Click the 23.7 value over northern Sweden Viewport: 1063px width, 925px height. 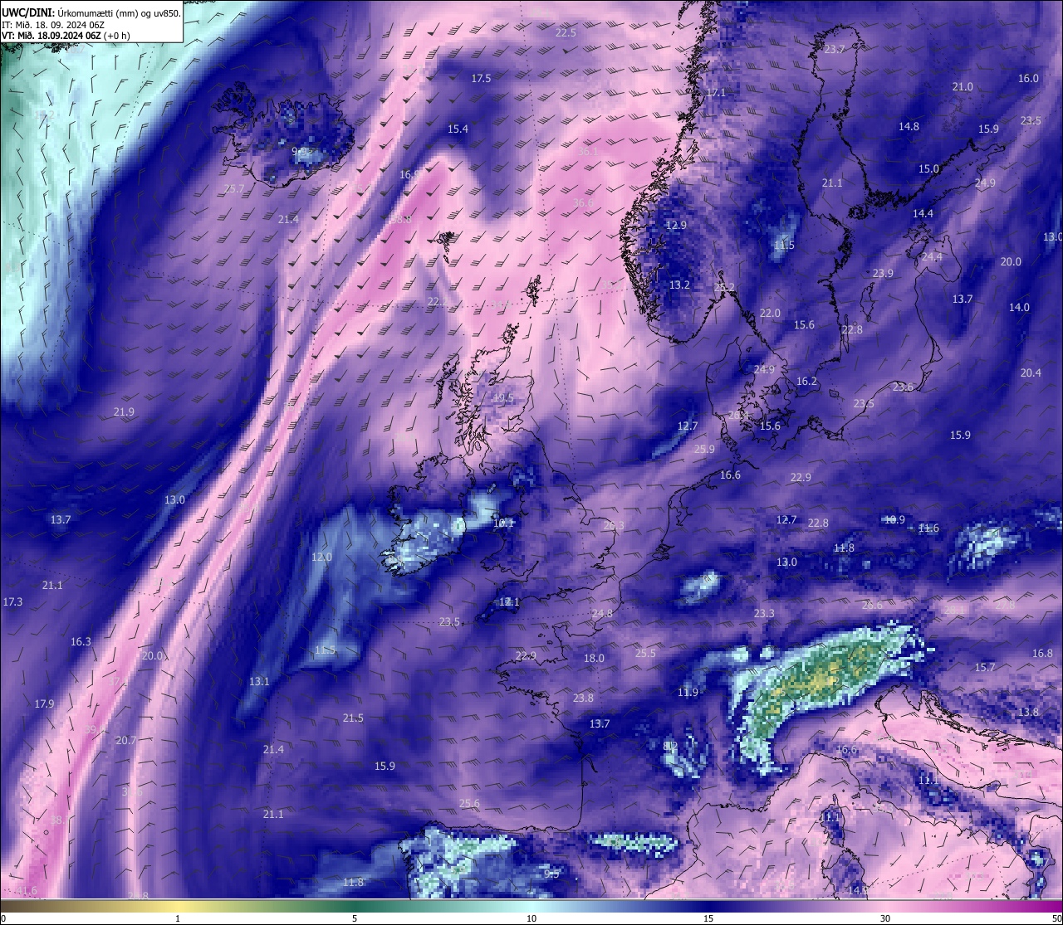(835, 50)
